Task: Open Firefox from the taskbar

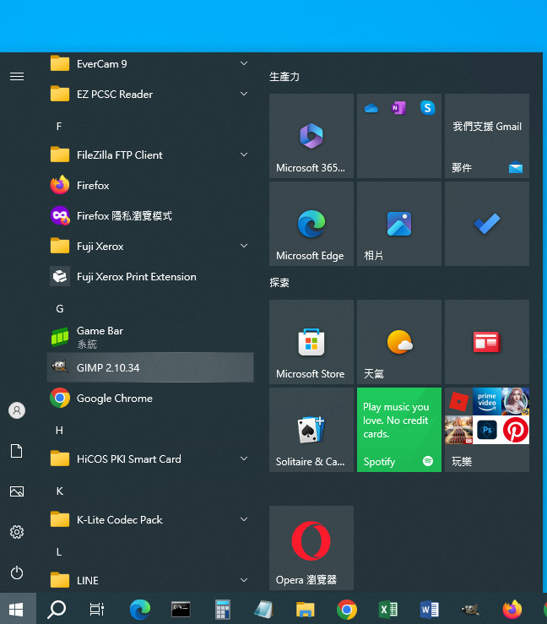Action: [x=512, y=609]
